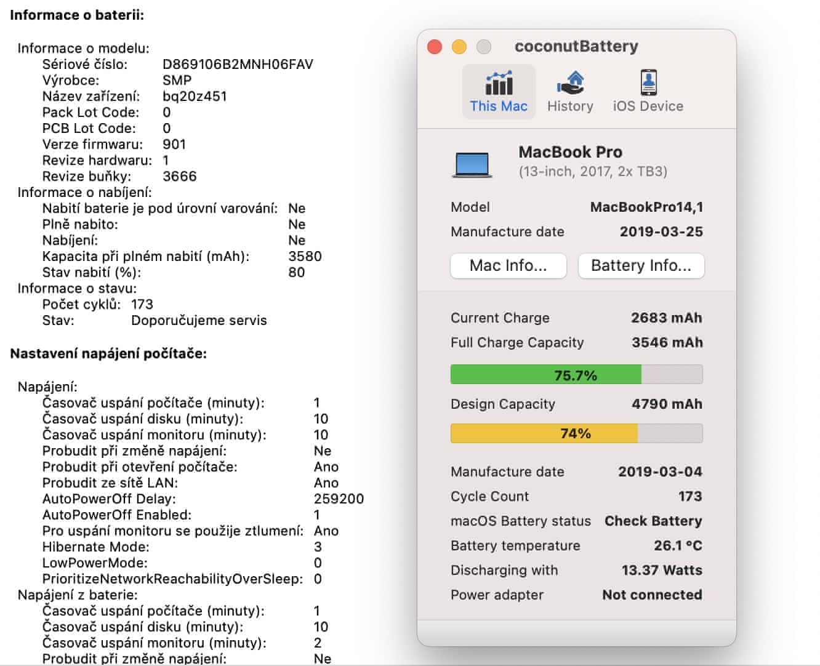Switch to the History tab
The height and width of the screenshot is (666, 820).
[x=570, y=91]
